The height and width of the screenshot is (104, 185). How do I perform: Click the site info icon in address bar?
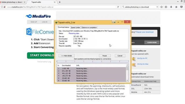(x=2, y=7)
